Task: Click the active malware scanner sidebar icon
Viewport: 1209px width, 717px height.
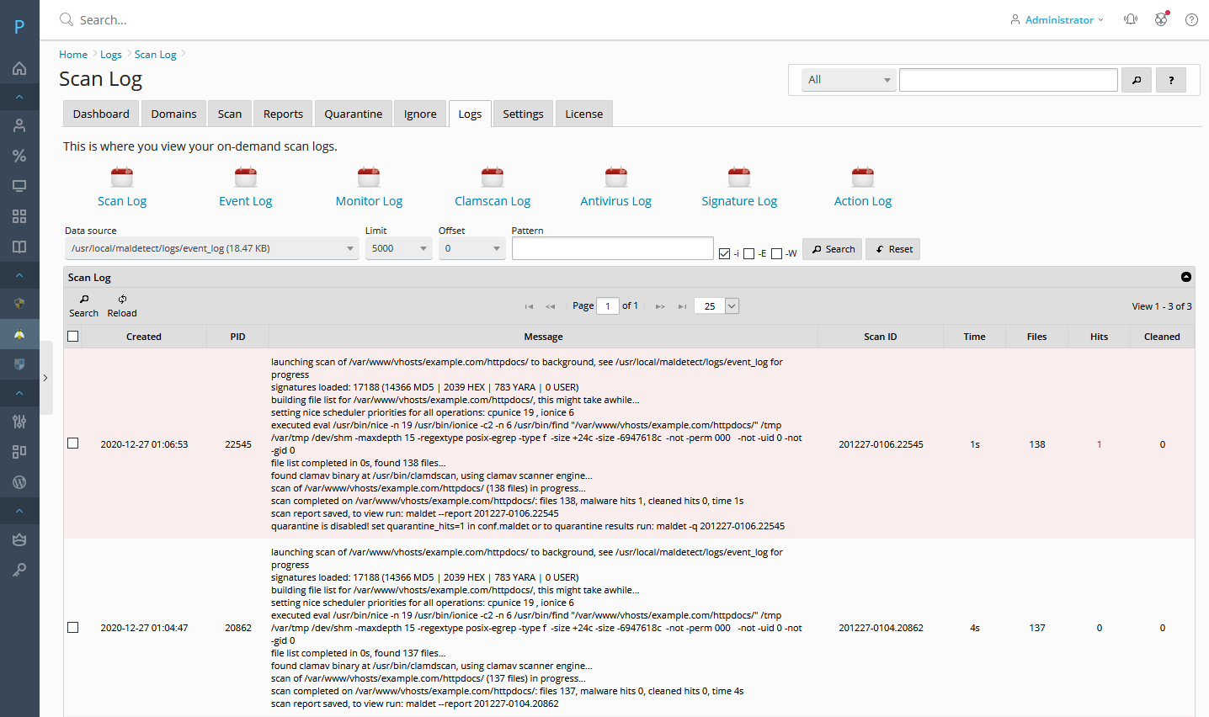Action: pyautogui.click(x=19, y=334)
